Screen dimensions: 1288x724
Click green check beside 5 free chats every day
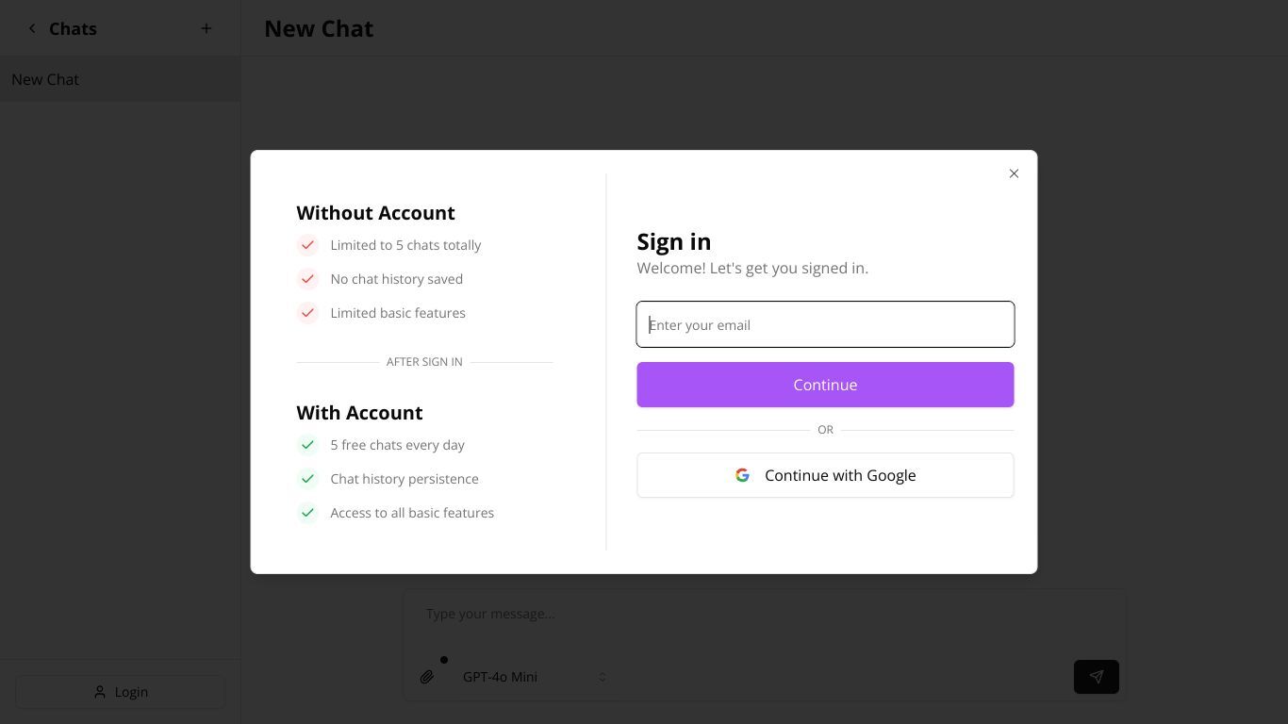pyautogui.click(x=307, y=445)
